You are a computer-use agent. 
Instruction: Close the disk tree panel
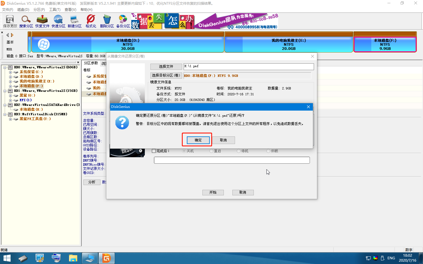[x=78, y=62]
